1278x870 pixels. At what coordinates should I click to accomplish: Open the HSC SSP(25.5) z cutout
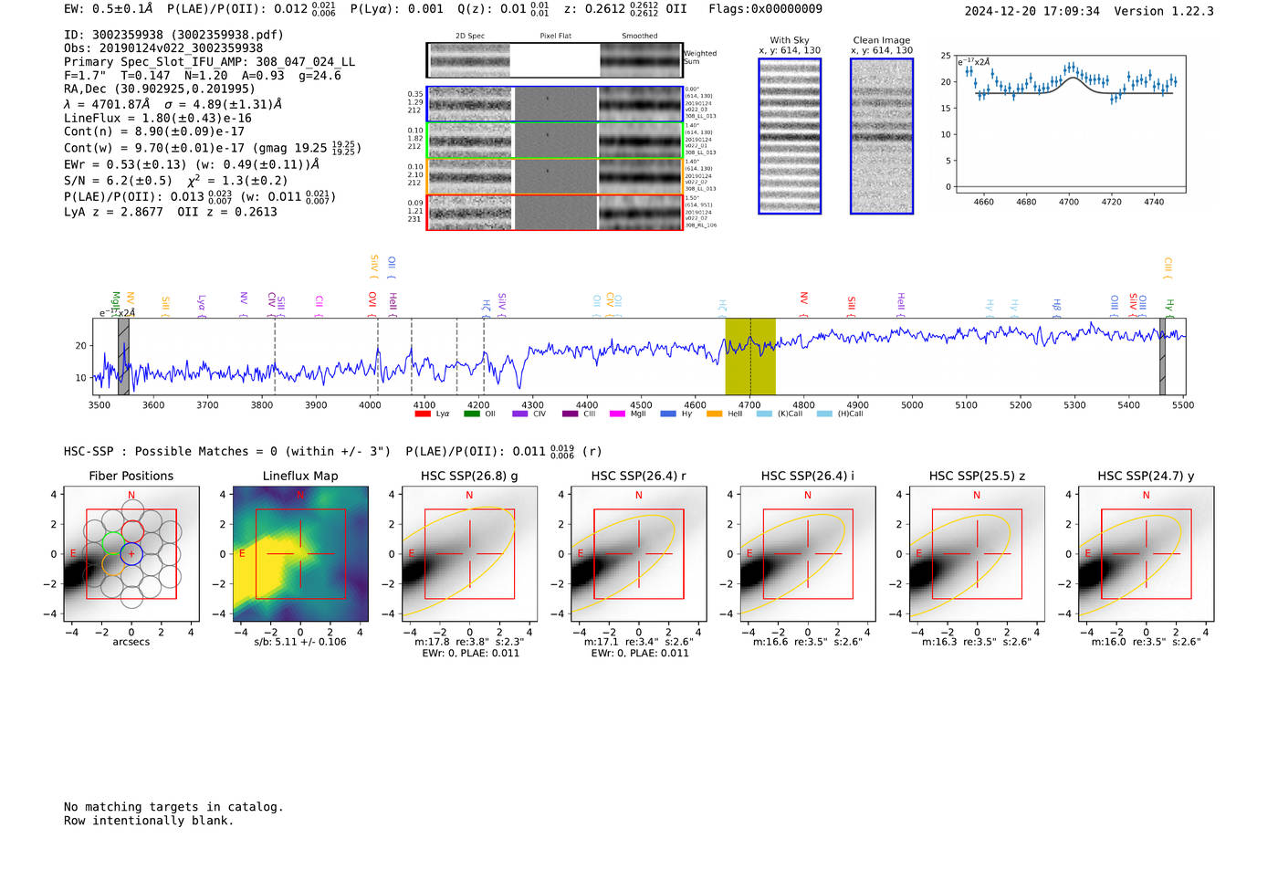[977, 553]
